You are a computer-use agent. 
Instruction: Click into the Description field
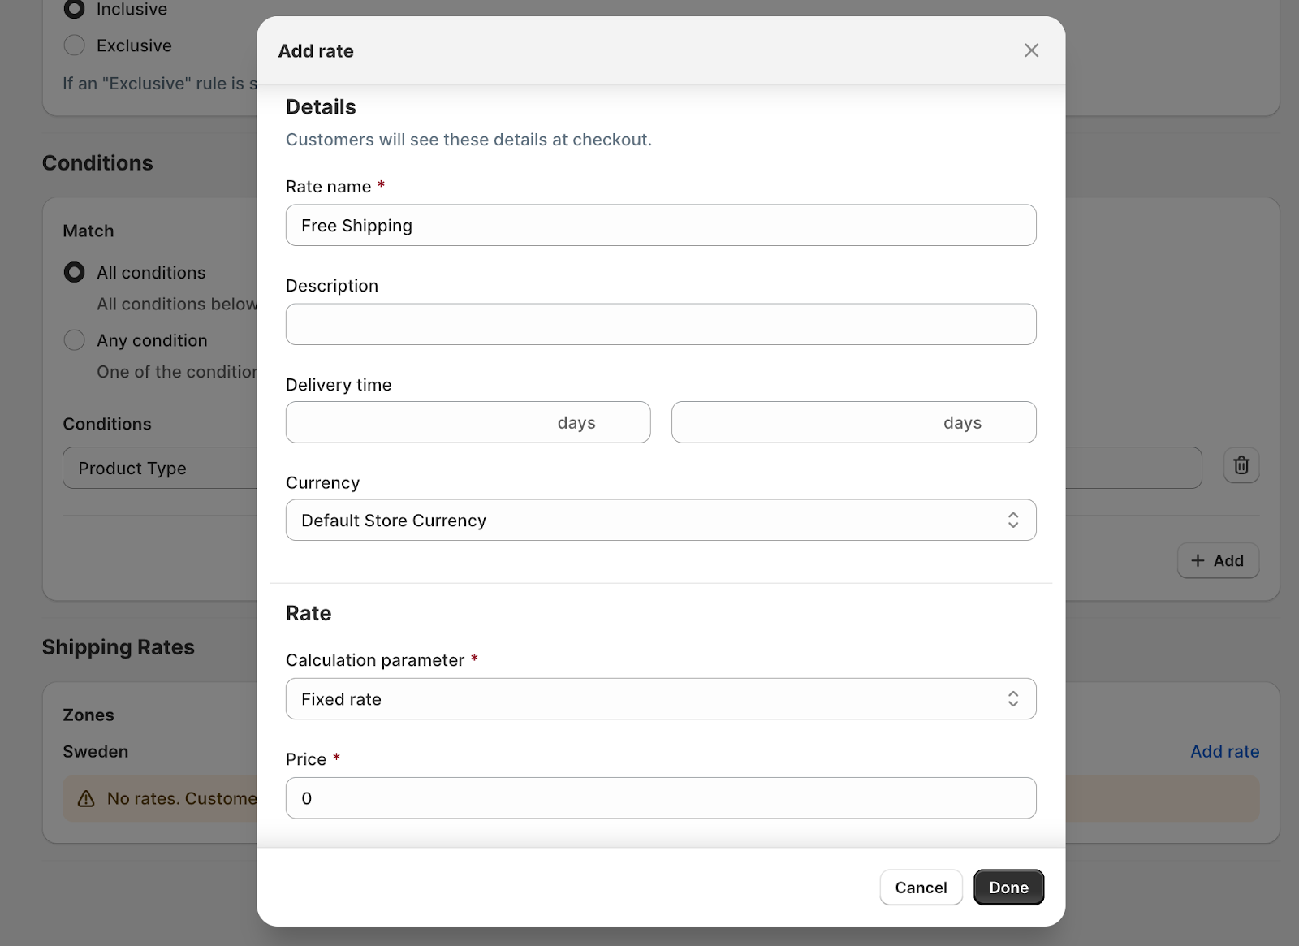660,325
